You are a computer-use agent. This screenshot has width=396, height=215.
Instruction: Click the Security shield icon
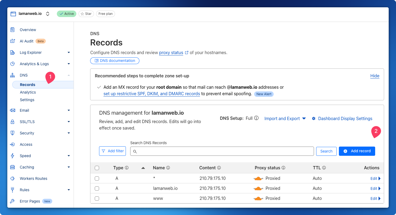12,133
